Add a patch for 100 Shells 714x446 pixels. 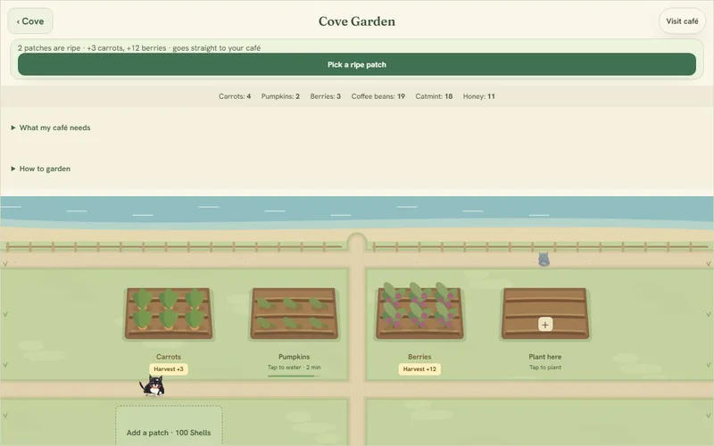coord(169,425)
